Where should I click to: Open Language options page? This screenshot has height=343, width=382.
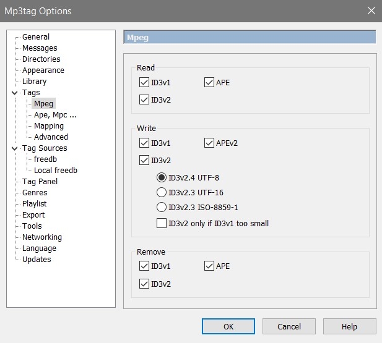tap(39, 248)
